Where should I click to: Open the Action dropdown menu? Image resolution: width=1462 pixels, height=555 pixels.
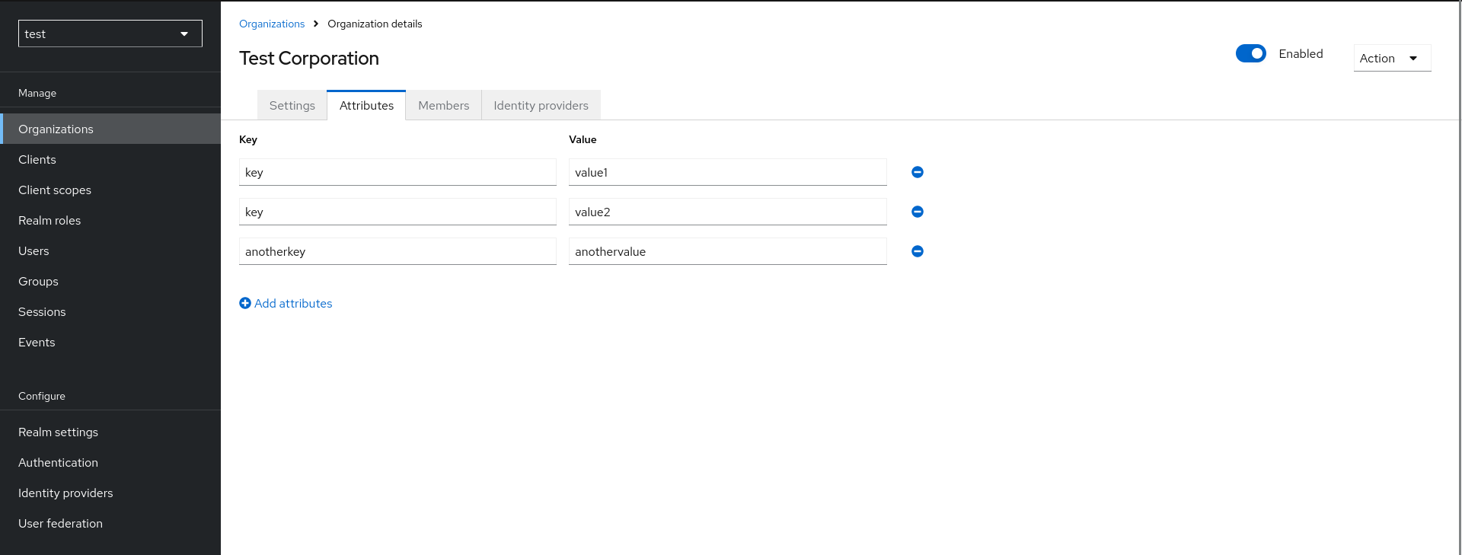[1391, 58]
